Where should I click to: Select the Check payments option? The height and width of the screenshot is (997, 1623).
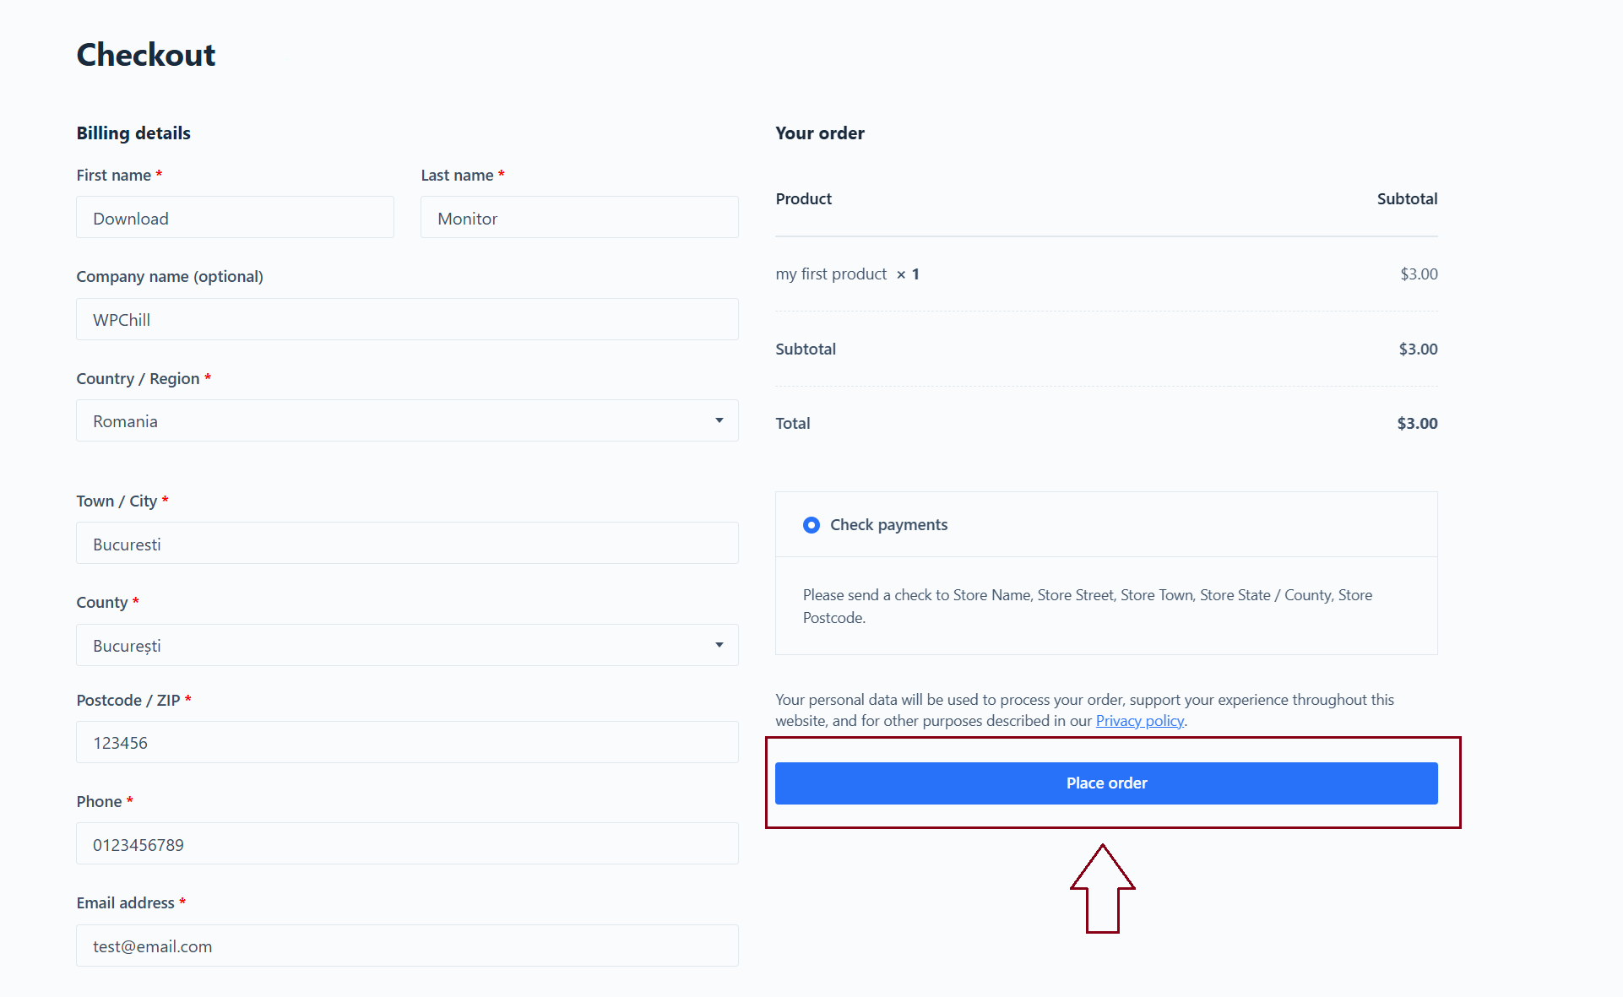point(811,524)
